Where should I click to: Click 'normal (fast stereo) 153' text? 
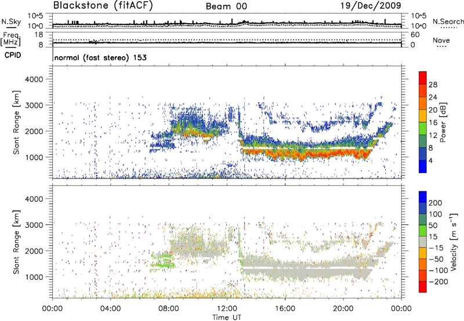(x=100, y=57)
